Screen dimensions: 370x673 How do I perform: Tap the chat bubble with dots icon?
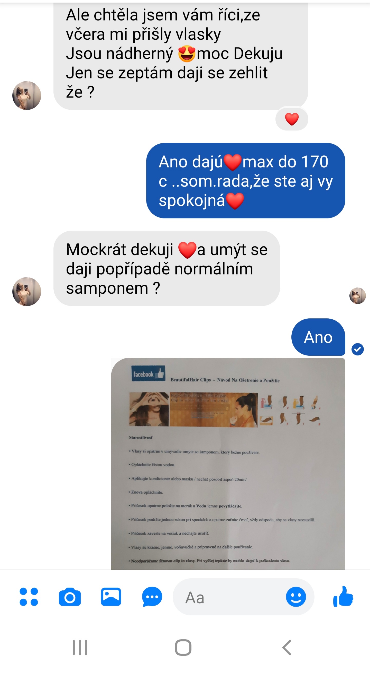pos(152,597)
